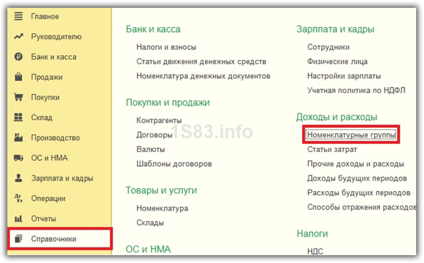This screenshot has width=424, height=263.
Task: Open the Главное menu section
Action: pyautogui.click(x=45, y=16)
